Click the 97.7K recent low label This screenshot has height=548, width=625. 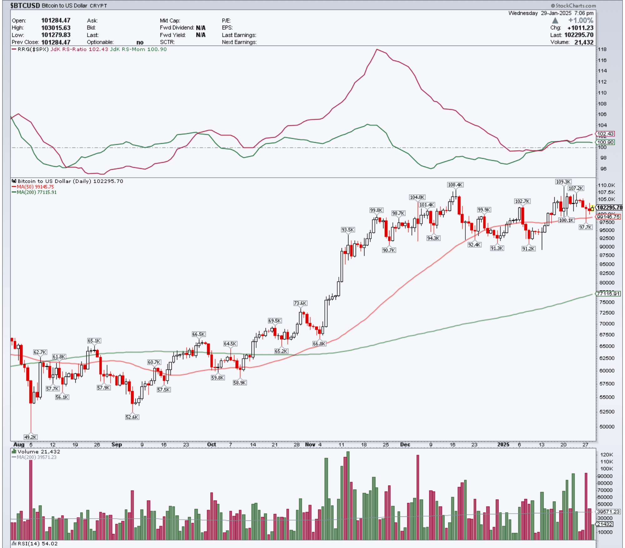click(x=586, y=227)
